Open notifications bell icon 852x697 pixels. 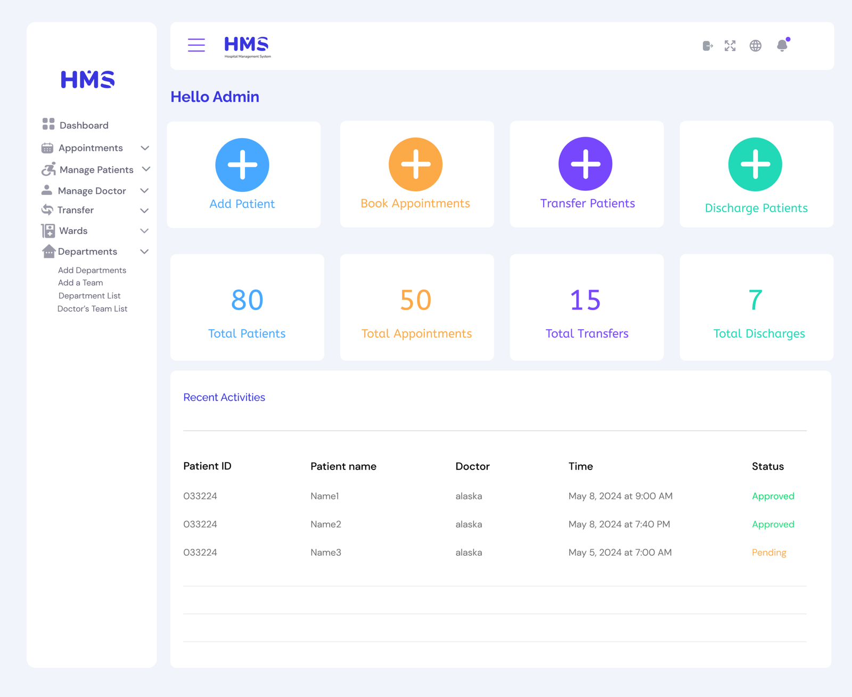tap(782, 46)
